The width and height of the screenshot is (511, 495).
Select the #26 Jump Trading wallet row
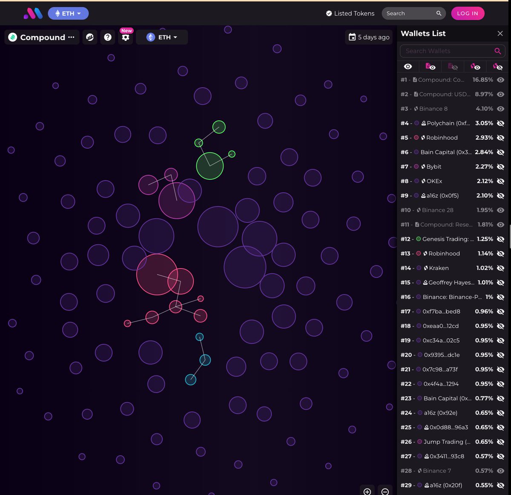point(452,441)
